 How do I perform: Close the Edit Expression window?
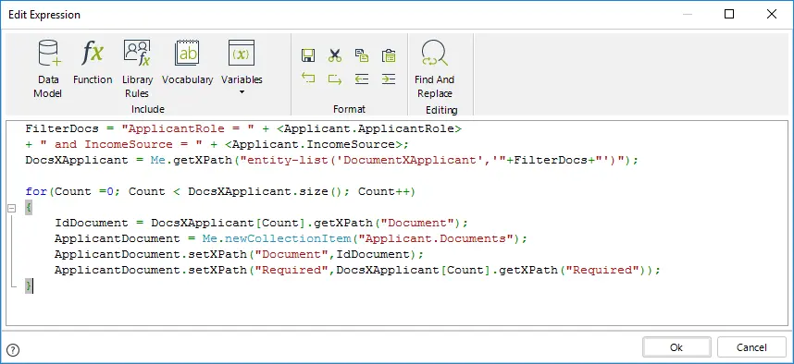(x=771, y=14)
